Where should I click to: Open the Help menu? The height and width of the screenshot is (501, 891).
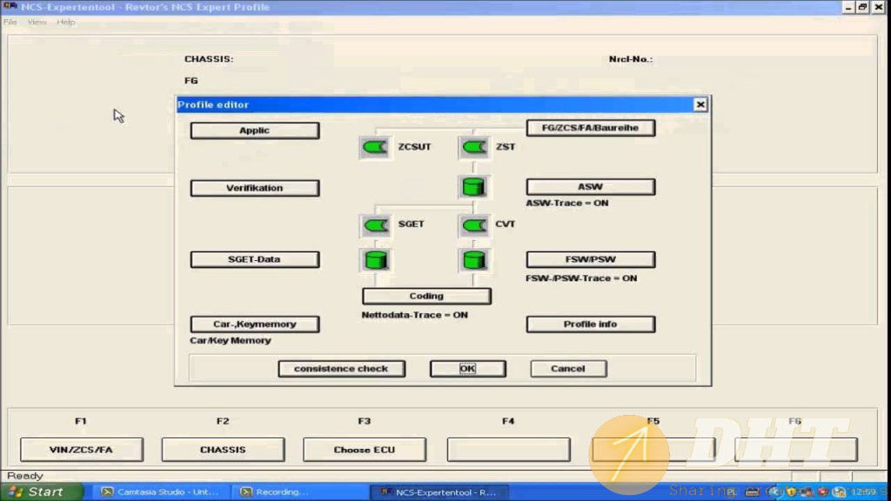point(66,22)
